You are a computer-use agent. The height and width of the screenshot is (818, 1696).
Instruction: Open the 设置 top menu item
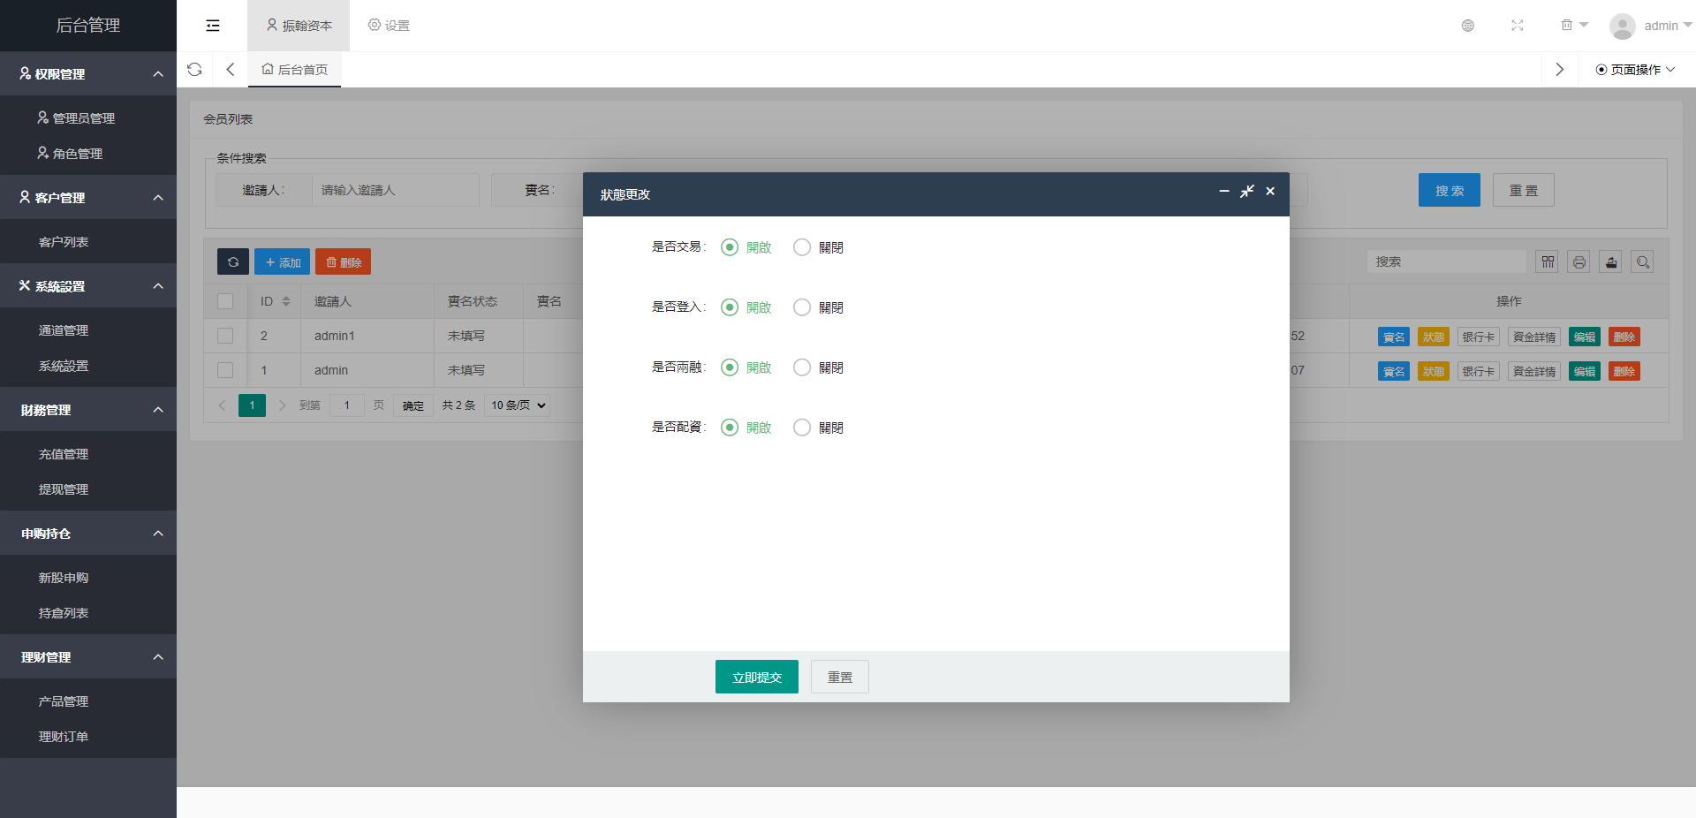coord(389,26)
